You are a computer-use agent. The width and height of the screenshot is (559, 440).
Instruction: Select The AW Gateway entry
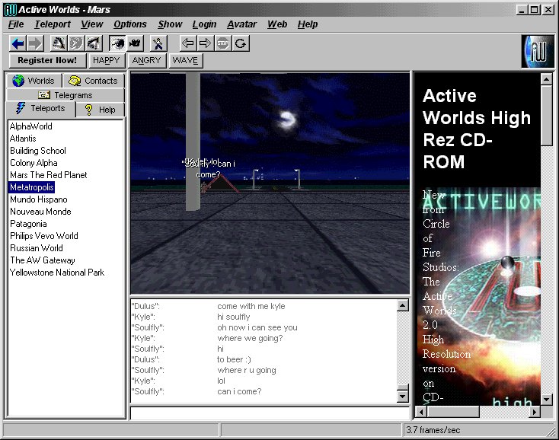tap(43, 260)
